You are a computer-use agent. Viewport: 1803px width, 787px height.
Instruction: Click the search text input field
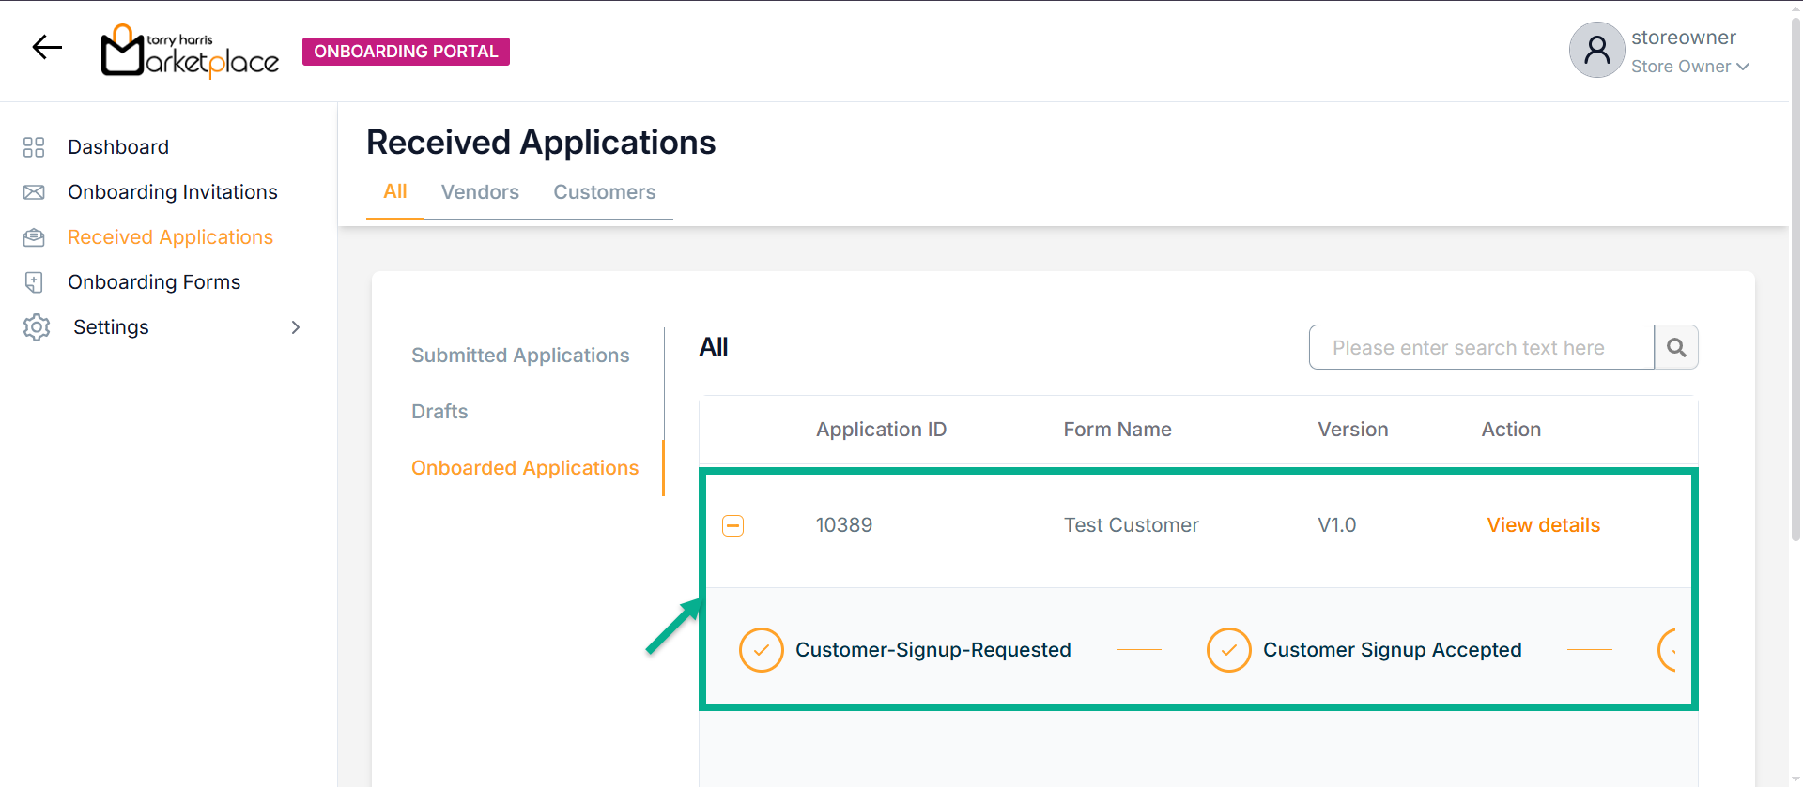click(x=1481, y=348)
